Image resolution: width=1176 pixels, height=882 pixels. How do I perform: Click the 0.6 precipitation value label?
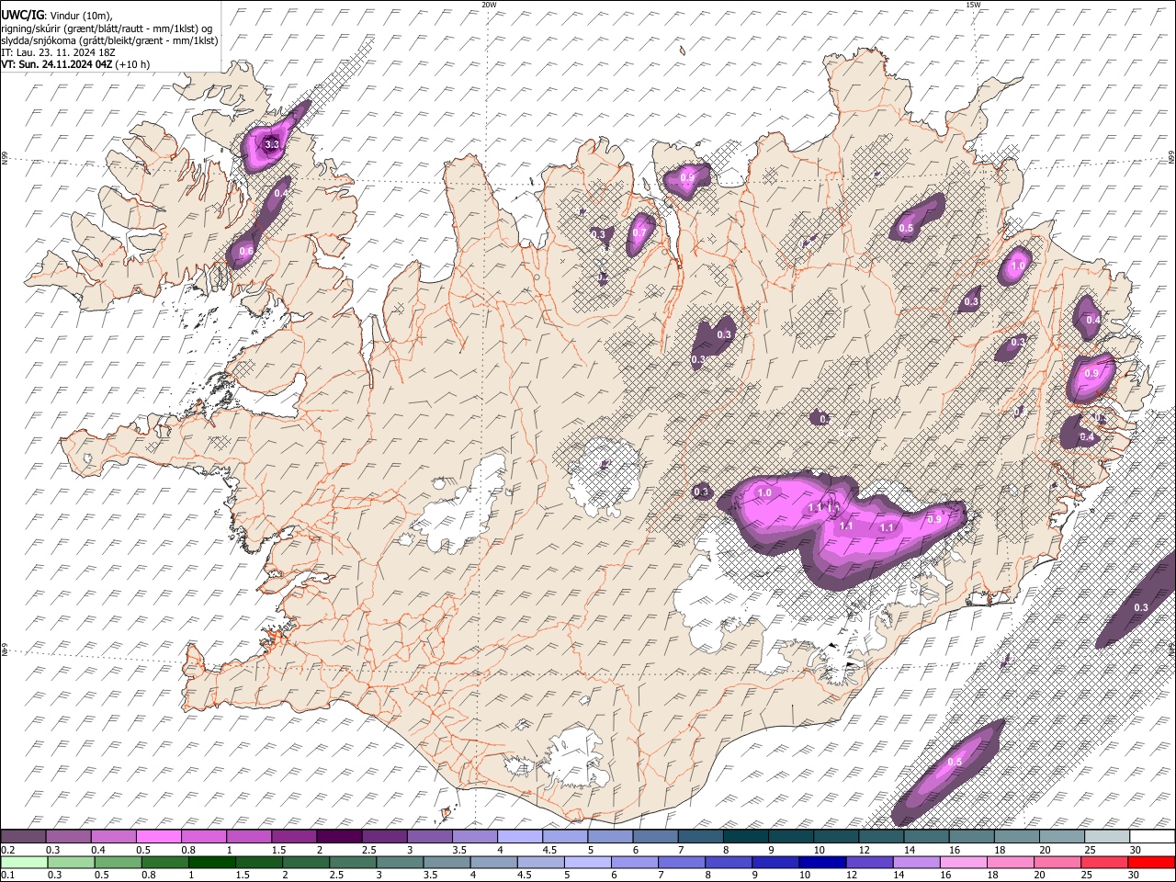tap(246, 252)
